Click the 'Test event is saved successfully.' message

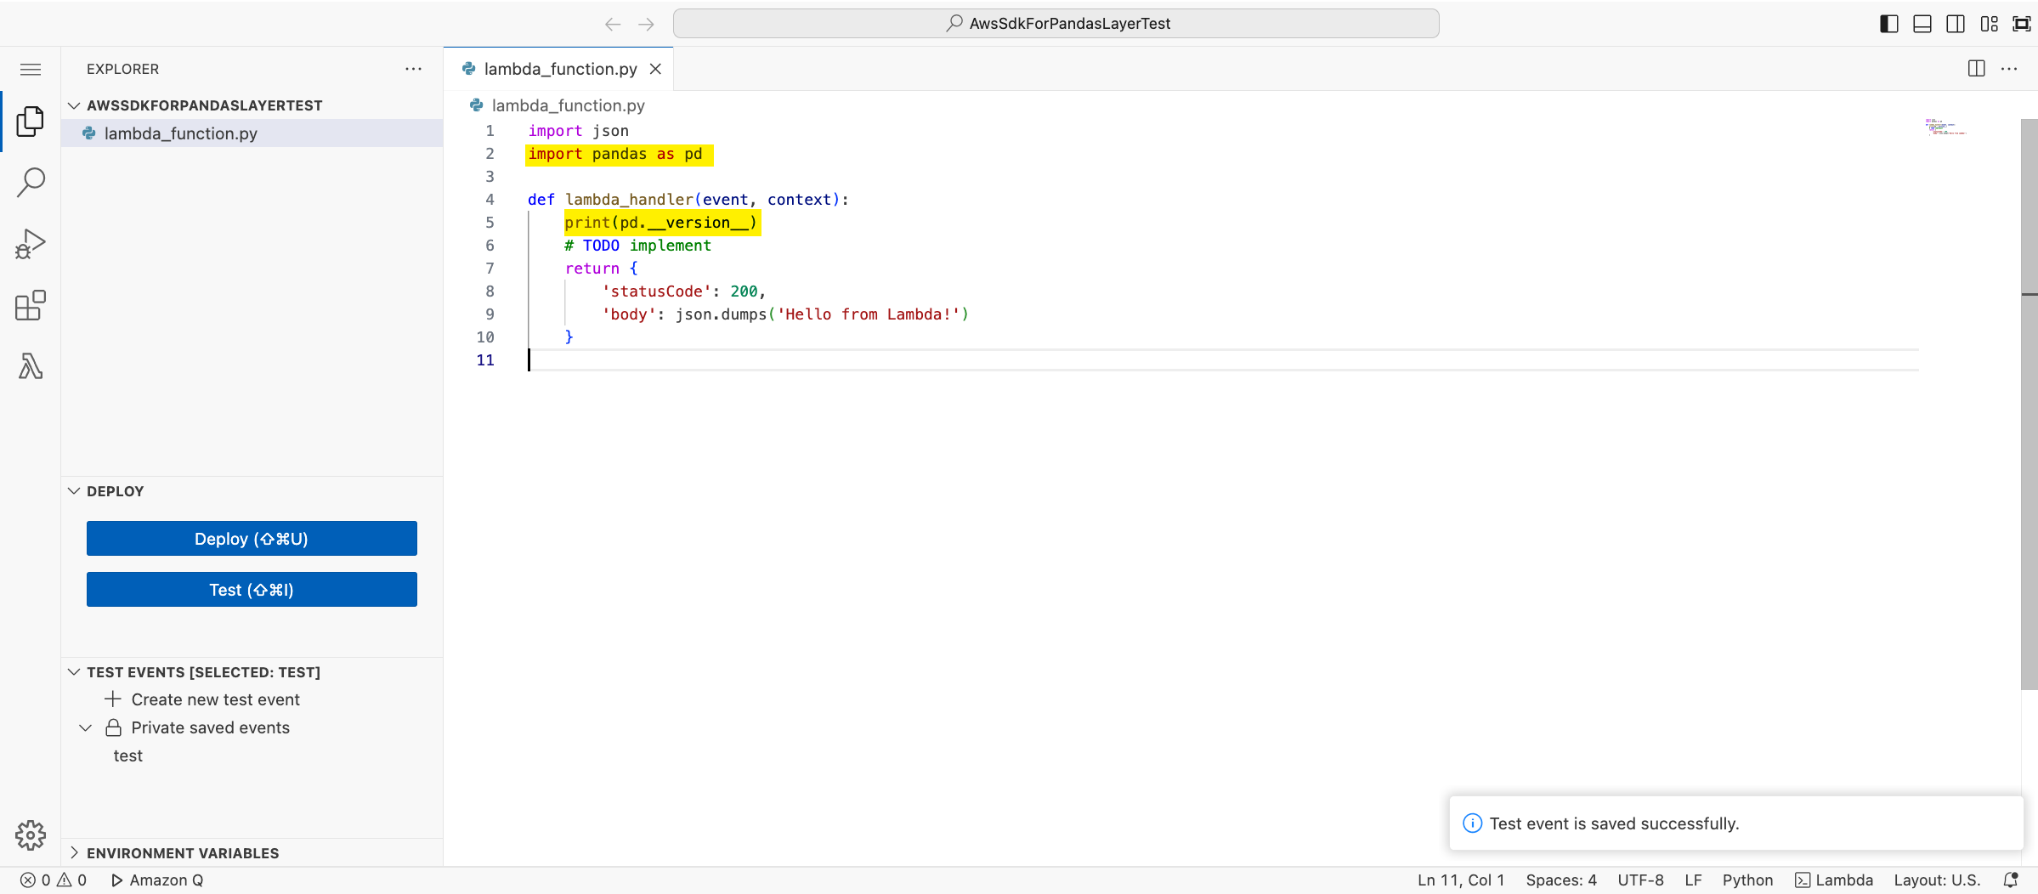(x=1614, y=823)
